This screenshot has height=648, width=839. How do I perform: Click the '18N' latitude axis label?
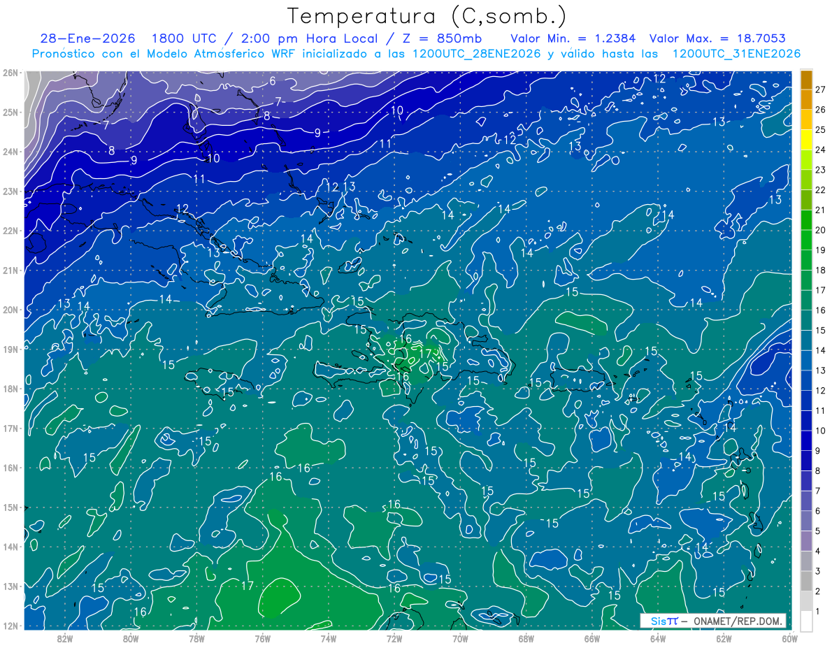10,389
